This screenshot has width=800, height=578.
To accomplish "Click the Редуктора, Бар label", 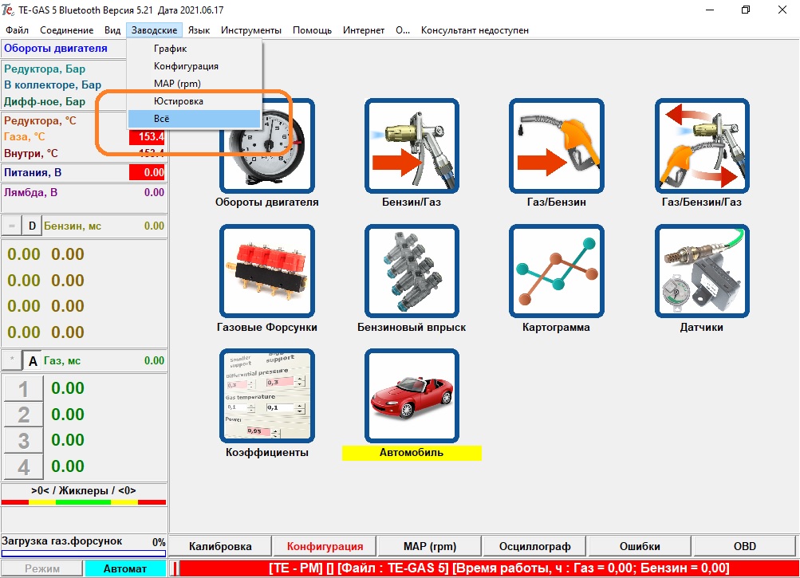I will click(45, 69).
